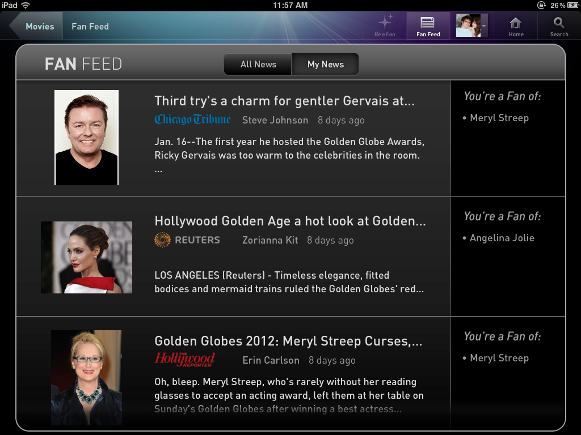Image resolution: width=581 pixels, height=435 pixels.
Task: Select Angelina Jolie in fan list
Action: (x=502, y=238)
